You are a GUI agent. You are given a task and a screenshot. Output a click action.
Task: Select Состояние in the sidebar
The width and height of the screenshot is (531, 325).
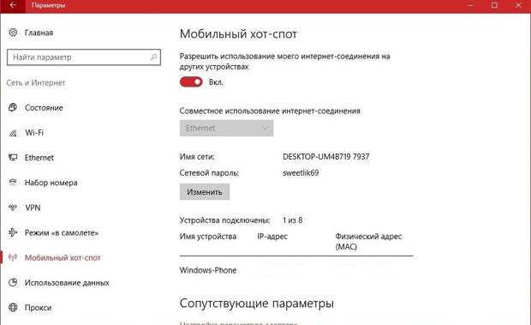[x=44, y=108]
